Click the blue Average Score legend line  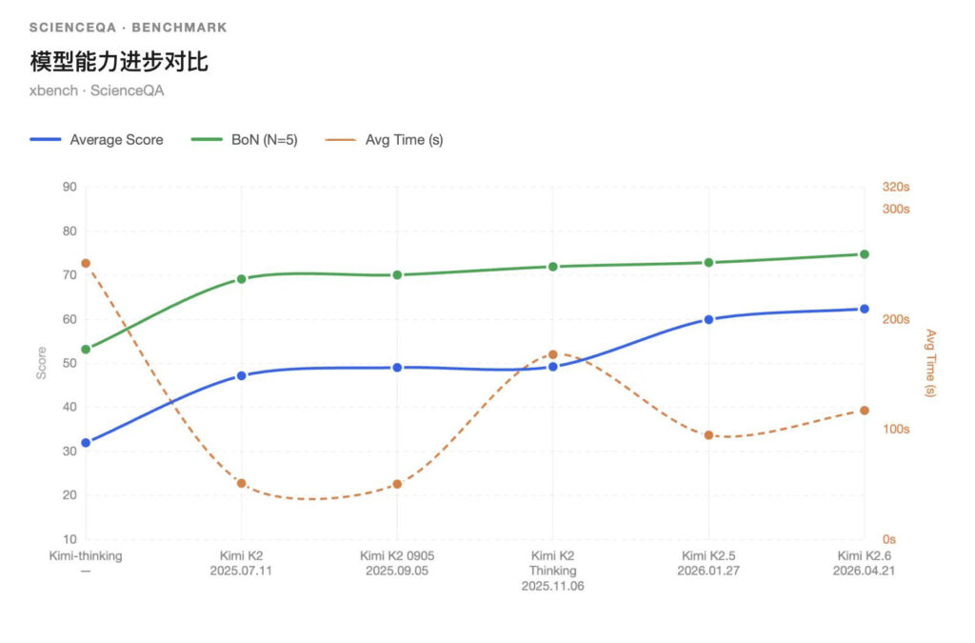point(46,140)
